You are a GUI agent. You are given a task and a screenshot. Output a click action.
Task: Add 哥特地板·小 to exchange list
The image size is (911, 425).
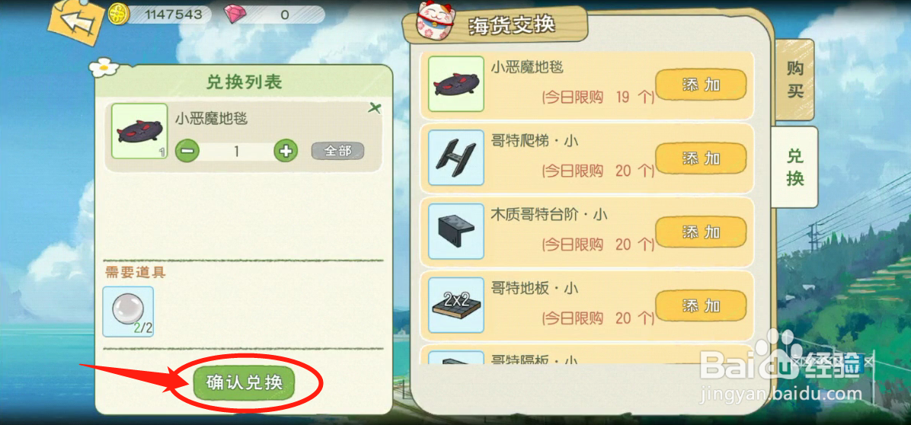[x=701, y=306]
